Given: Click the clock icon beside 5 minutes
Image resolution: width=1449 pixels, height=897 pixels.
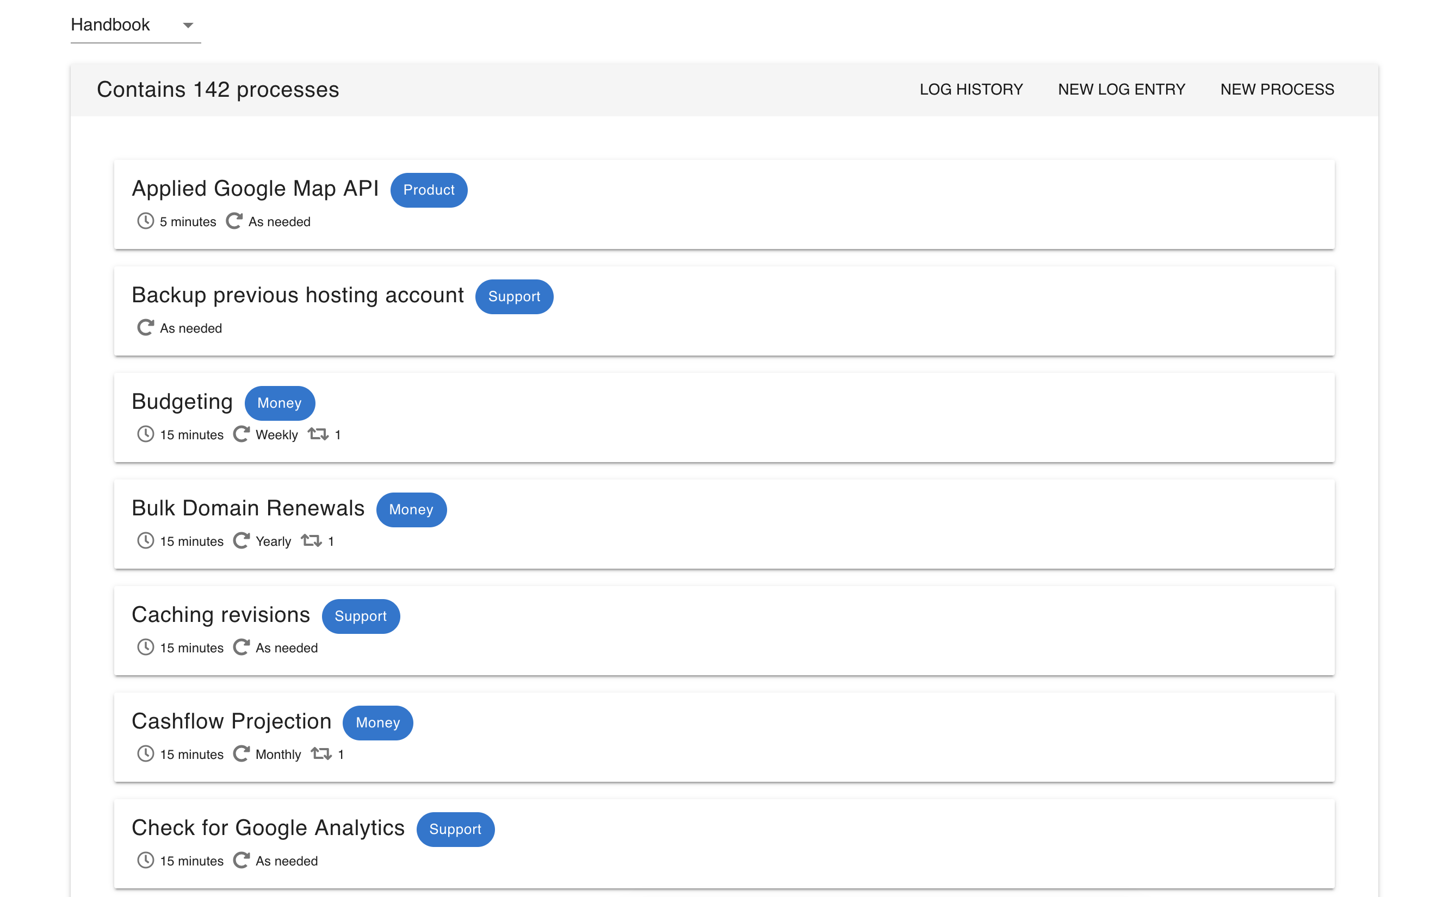Looking at the screenshot, I should point(145,221).
